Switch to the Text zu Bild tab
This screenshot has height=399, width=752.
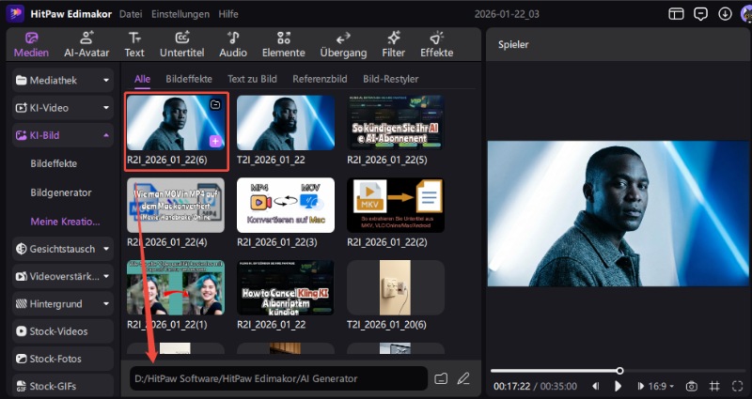(252, 79)
